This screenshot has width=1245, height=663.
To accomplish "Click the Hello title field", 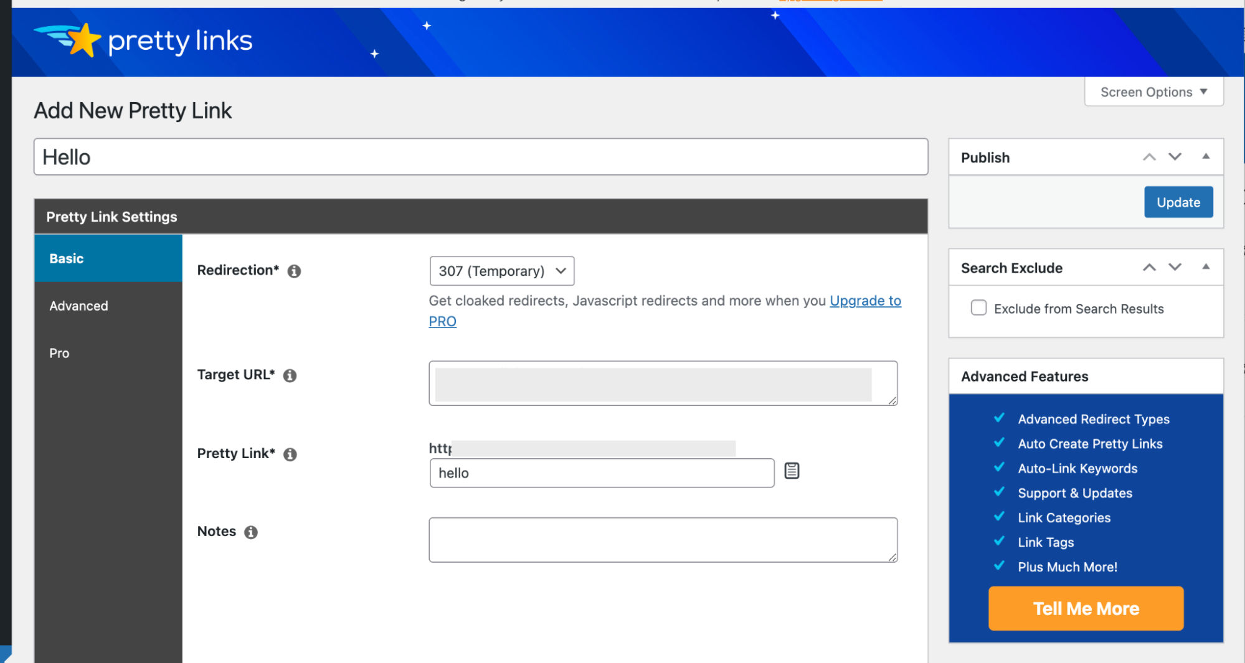I will click(x=481, y=157).
